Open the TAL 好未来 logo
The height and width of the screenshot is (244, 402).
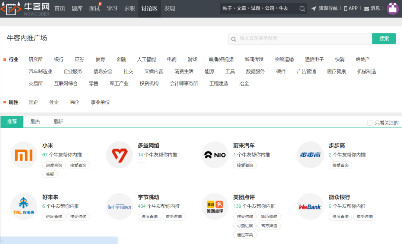point(24,206)
